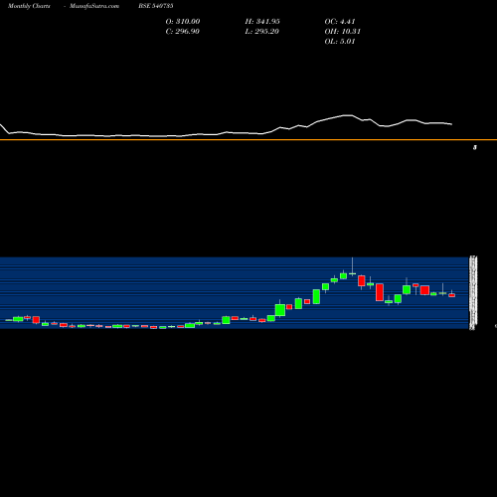This screenshot has width=497, height=497.
Task: Click the close value 'C: 296.90'
Action: [x=183, y=32]
